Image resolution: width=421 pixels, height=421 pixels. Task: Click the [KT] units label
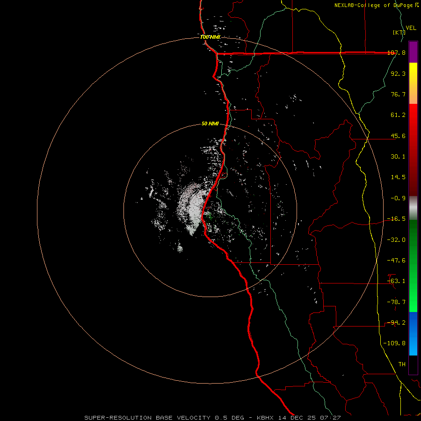tap(399, 32)
